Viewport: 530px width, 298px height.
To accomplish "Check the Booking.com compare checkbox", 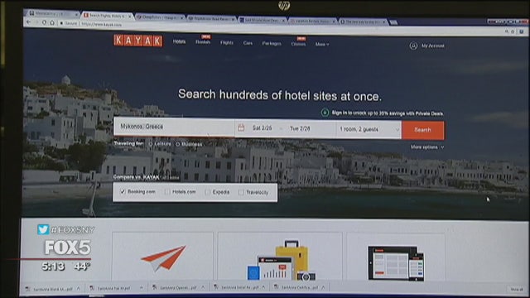I will click(123, 191).
